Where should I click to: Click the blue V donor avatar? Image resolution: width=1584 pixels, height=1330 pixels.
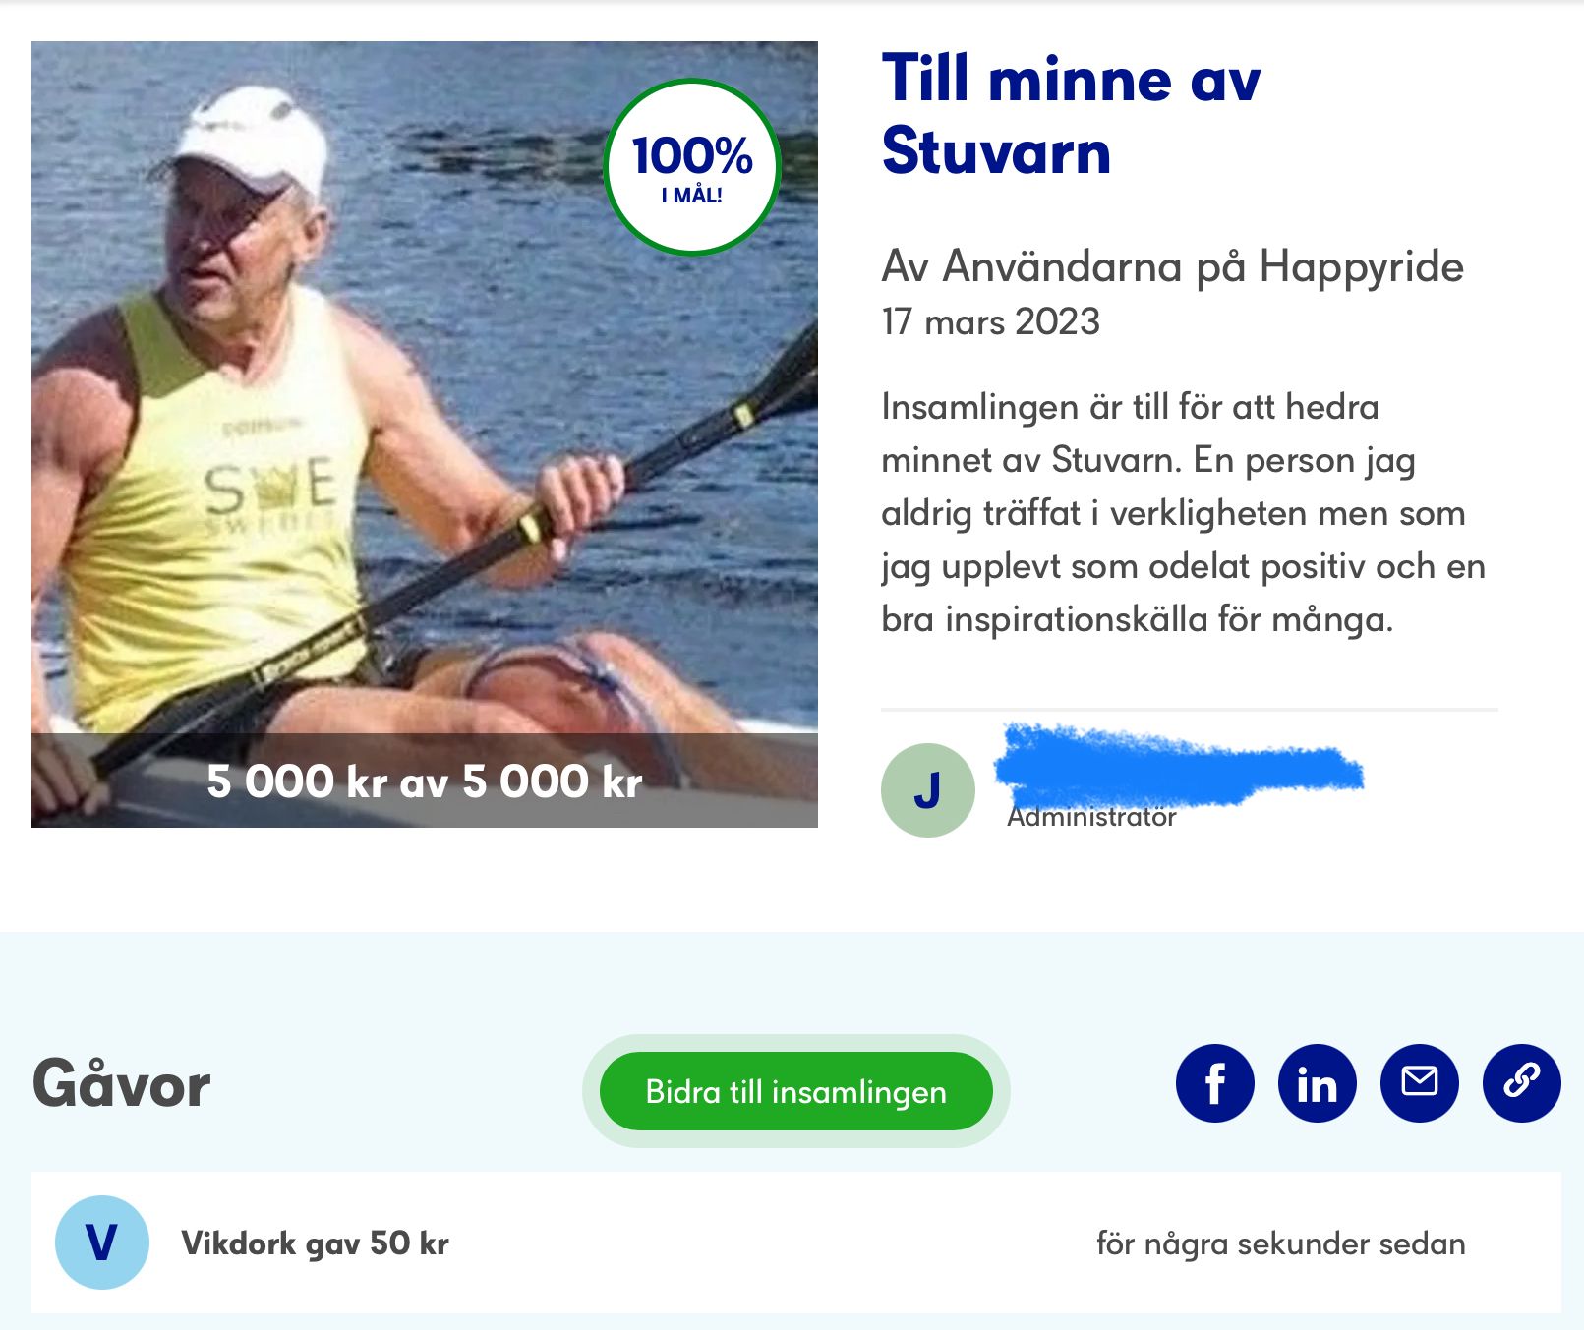(x=102, y=1243)
